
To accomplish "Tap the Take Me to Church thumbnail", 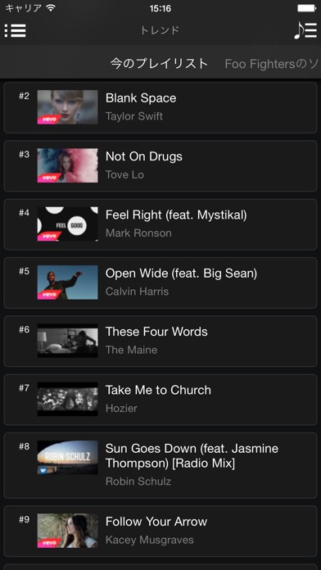I will (68, 399).
